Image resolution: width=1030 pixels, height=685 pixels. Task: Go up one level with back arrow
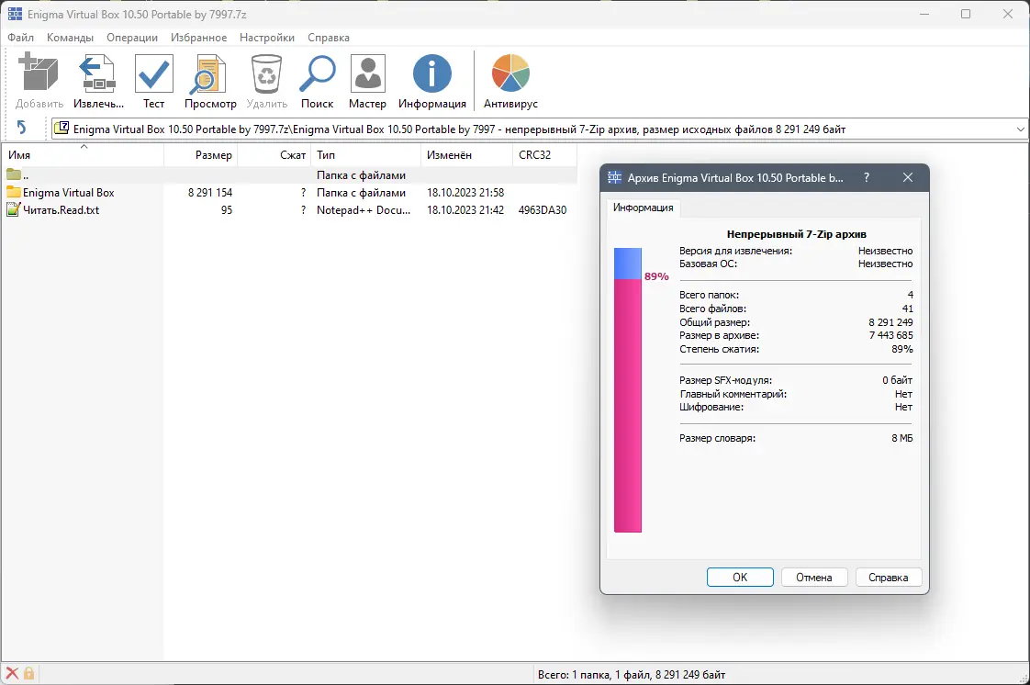tap(21, 128)
